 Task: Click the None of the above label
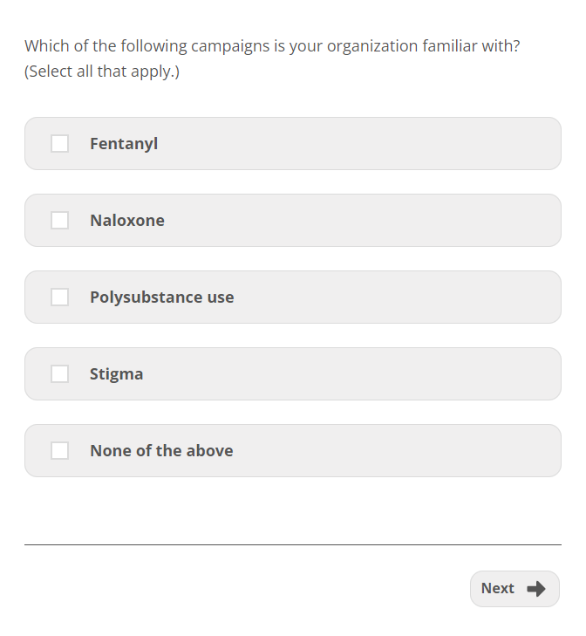click(161, 451)
